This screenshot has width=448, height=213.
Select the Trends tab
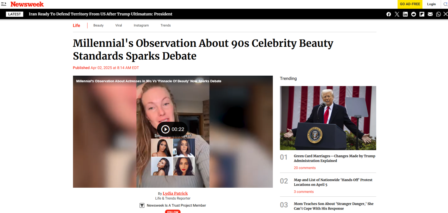165,26
